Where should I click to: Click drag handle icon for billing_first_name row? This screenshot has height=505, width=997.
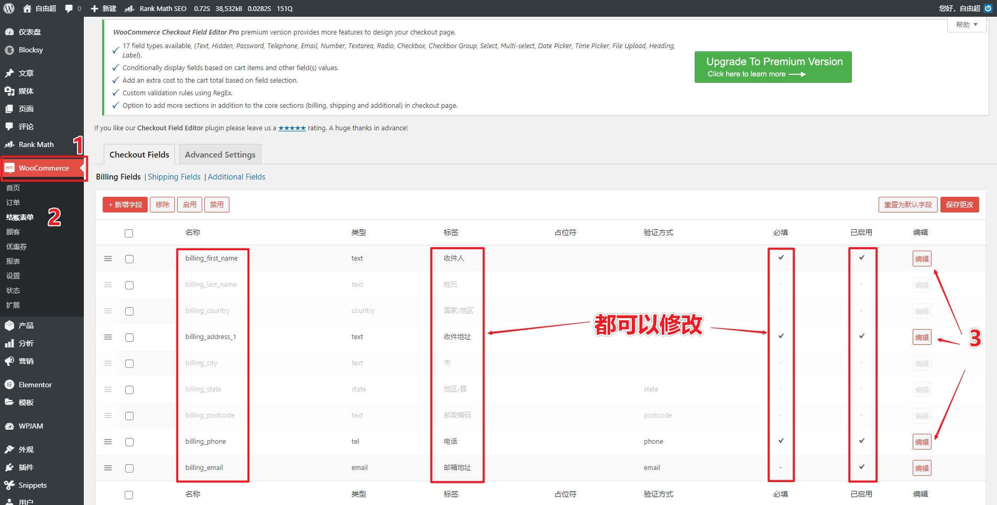point(108,259)
